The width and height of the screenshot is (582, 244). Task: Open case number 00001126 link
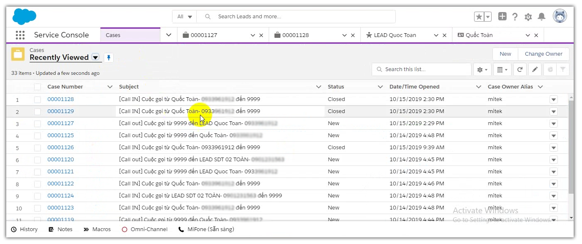click(60, 148)
